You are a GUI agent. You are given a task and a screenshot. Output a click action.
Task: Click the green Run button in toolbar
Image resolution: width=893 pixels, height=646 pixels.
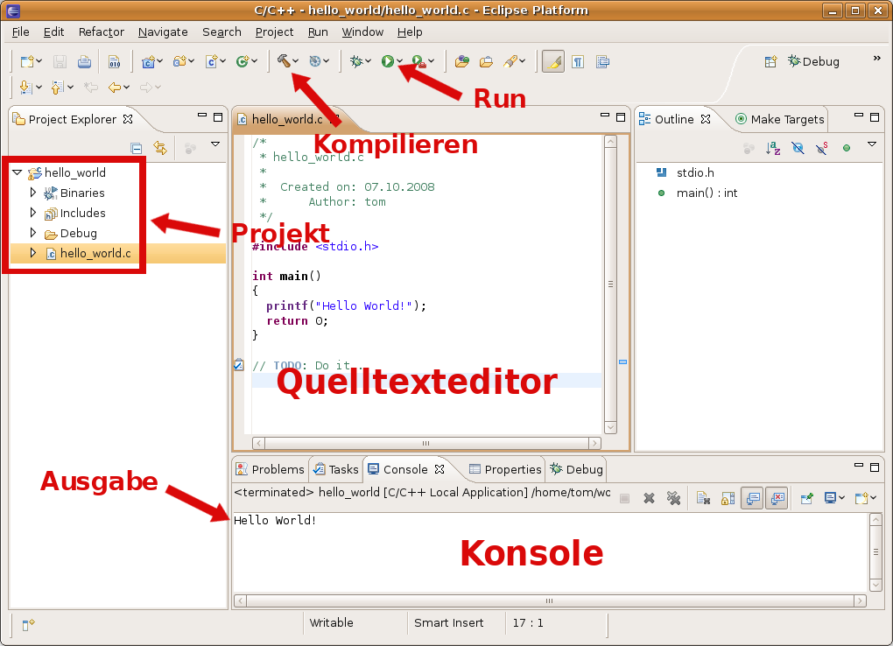click(387, 61)
